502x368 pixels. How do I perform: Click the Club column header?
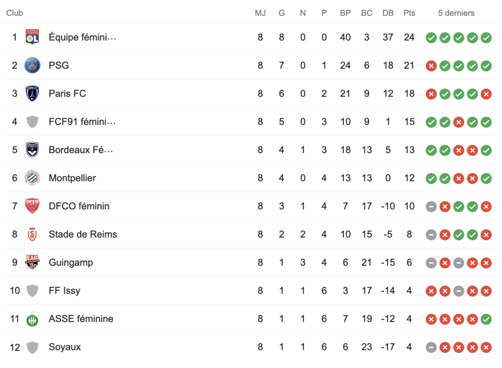15,13
